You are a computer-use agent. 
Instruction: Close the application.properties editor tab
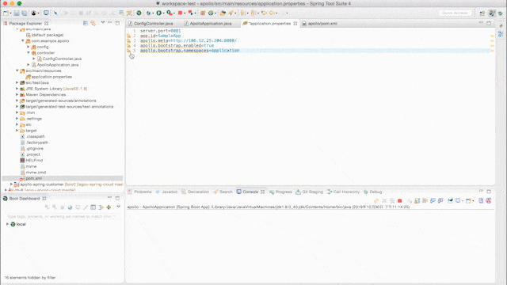[x=295, y=24]
